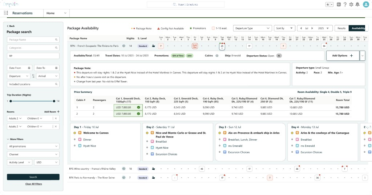Collapse More Filters section

[15, 139]
